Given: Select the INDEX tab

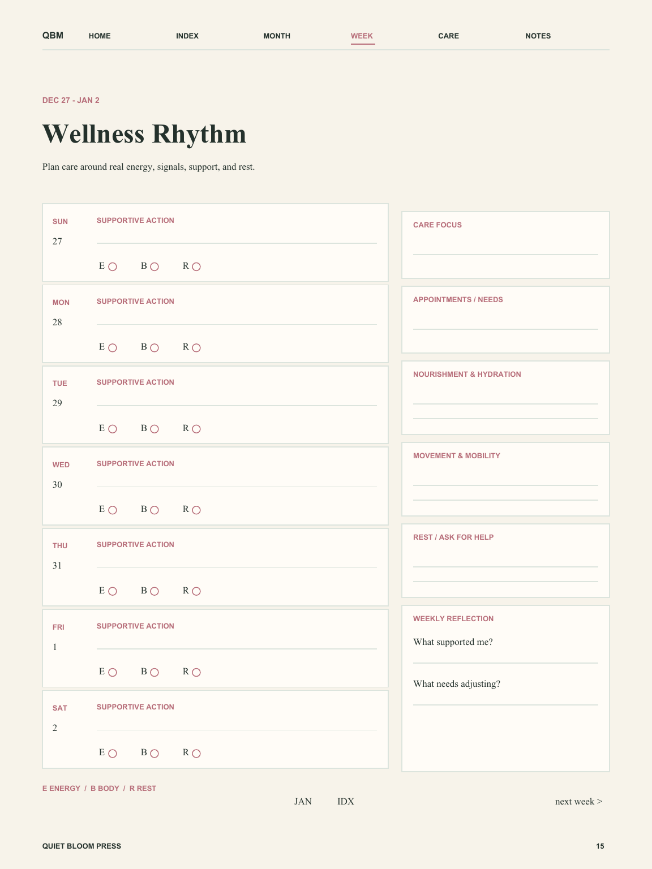Looking at the screenshot, I should pyautogui.click(x=187, y=36).
